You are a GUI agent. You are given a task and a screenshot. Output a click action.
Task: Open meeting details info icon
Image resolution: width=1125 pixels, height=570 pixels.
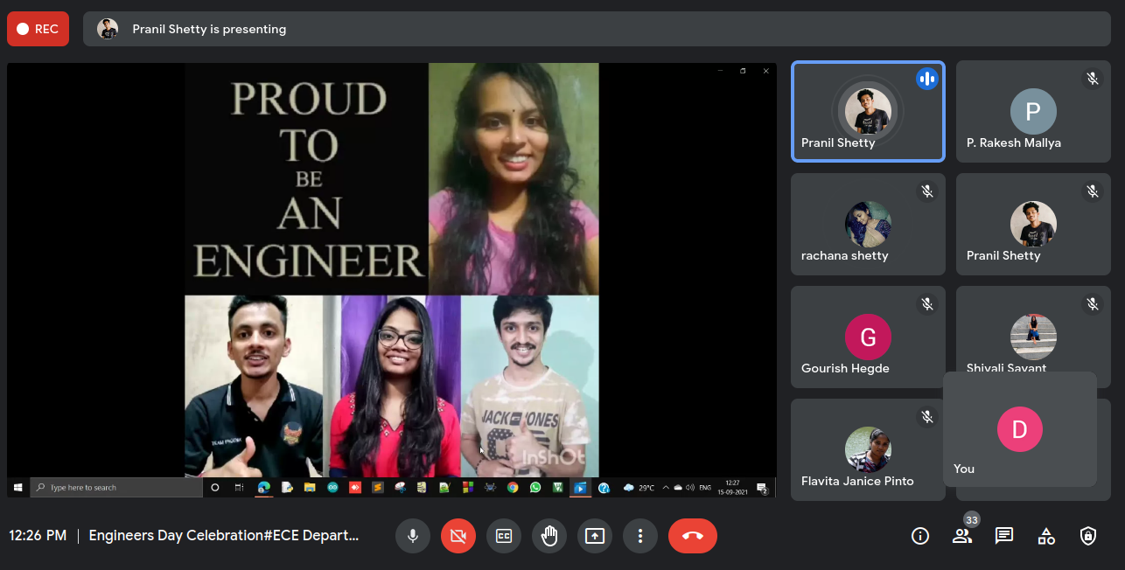coord(920,536)
